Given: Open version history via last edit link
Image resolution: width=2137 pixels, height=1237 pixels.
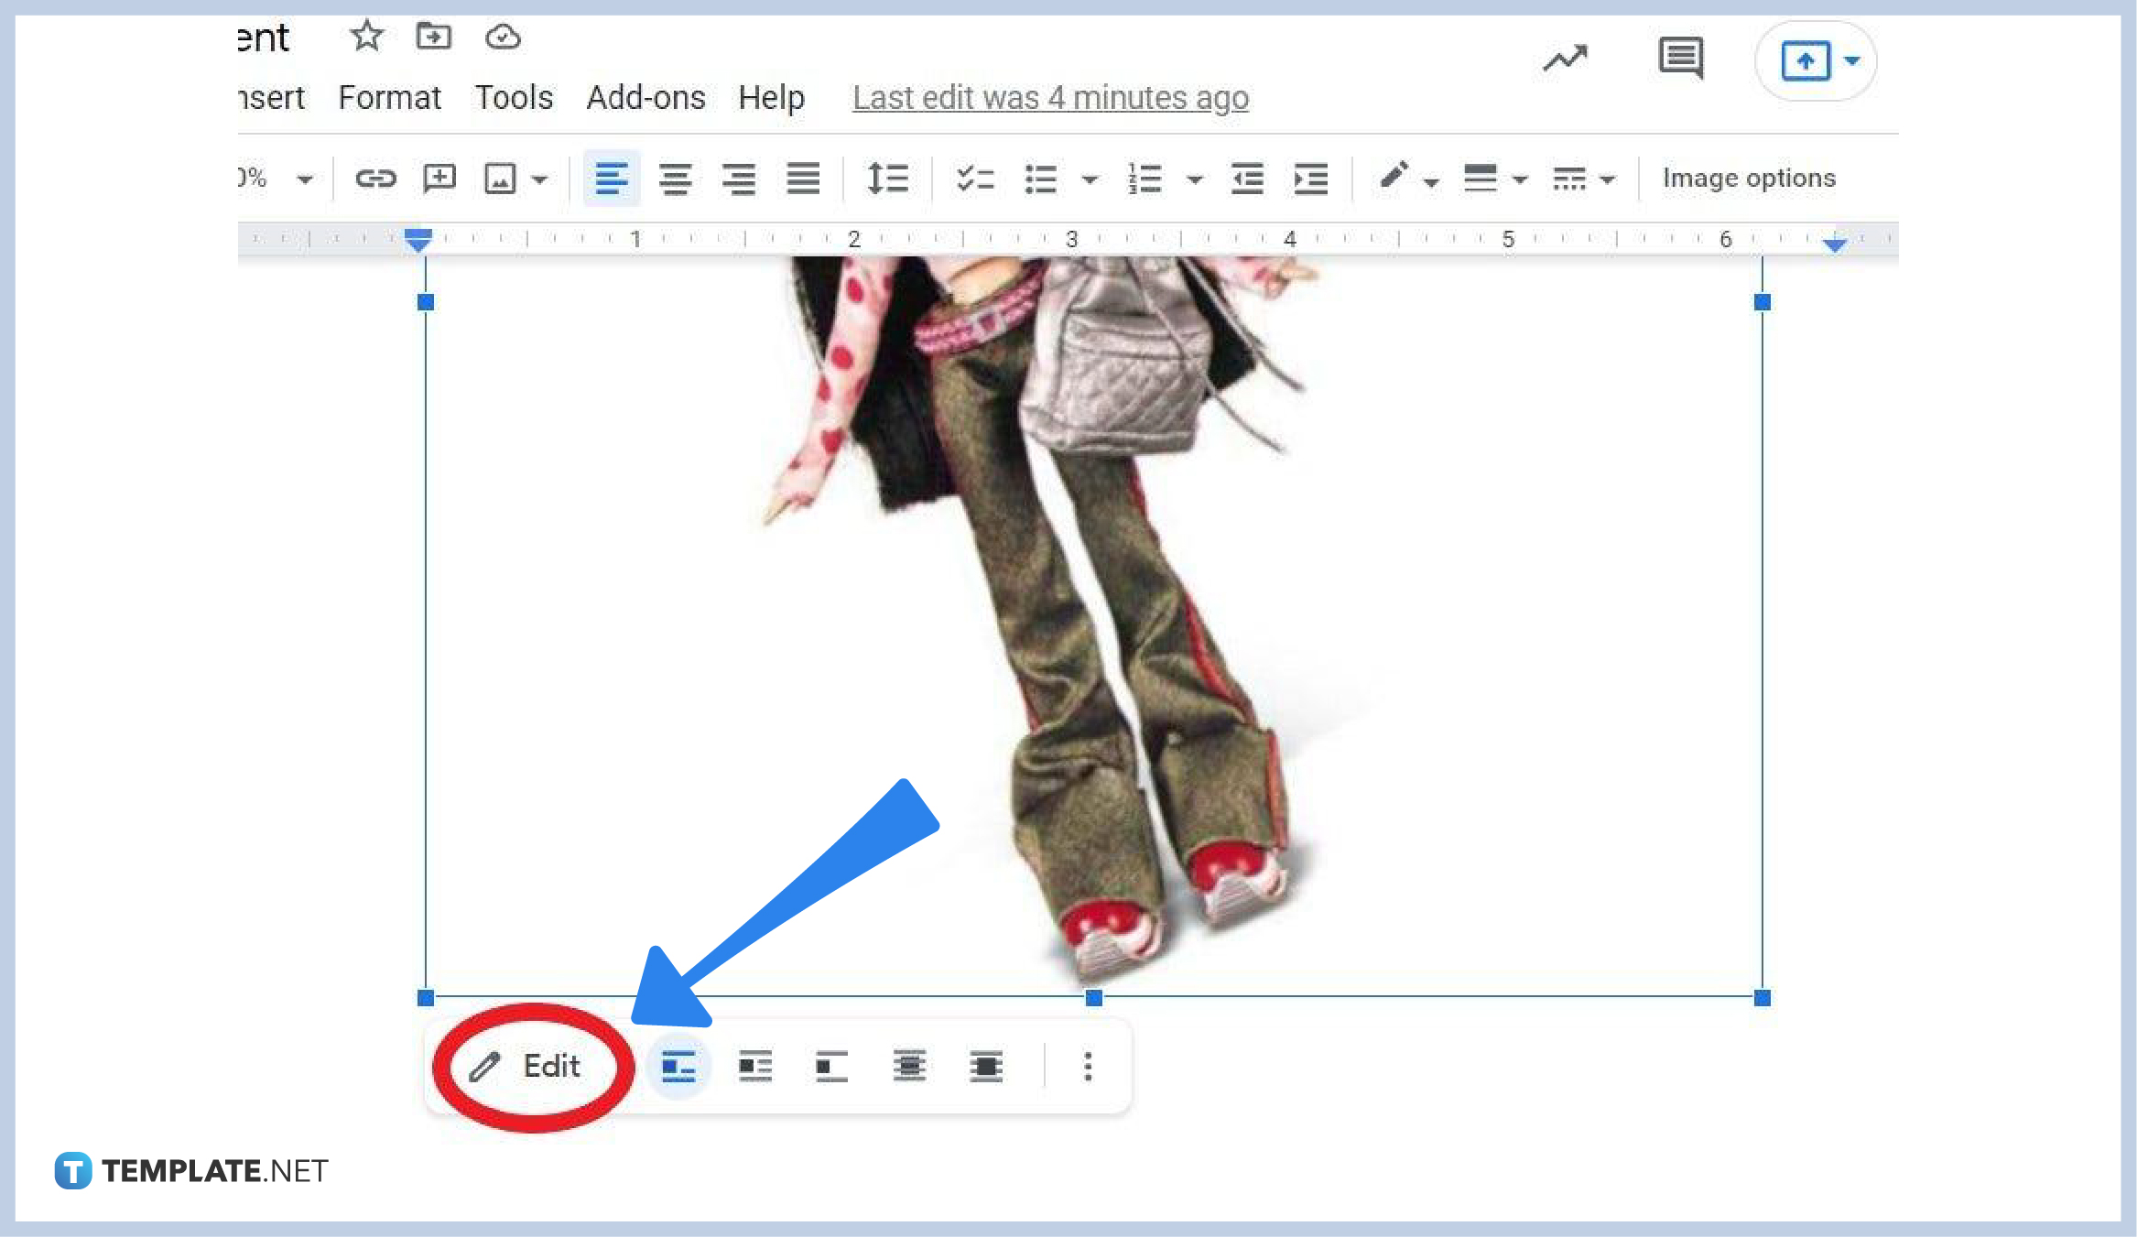Looking at the screenshot, I should [x=1049, y=98].
